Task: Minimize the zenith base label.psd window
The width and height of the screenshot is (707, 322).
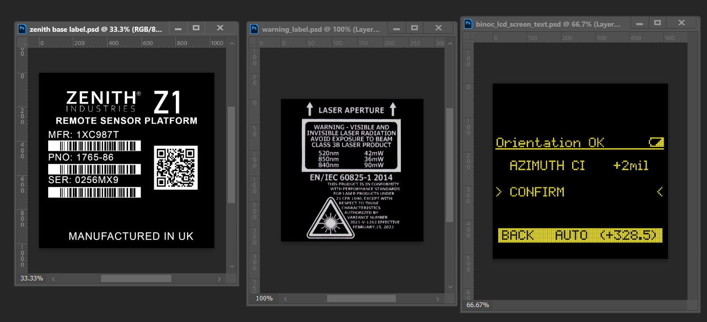Action: (178, 28)
